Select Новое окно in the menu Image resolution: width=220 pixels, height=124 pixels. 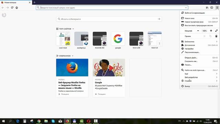click(x=199, y=18)
